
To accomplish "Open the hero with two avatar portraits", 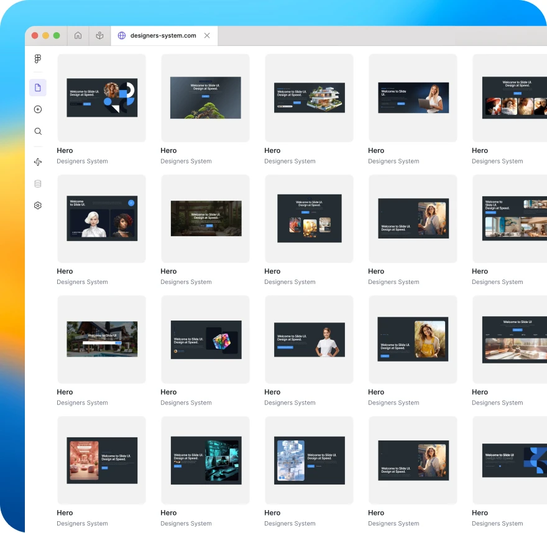I will click(101, 218).
